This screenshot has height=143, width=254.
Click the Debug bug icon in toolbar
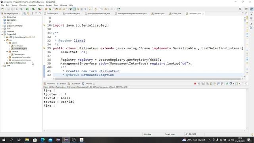(21, 9)
